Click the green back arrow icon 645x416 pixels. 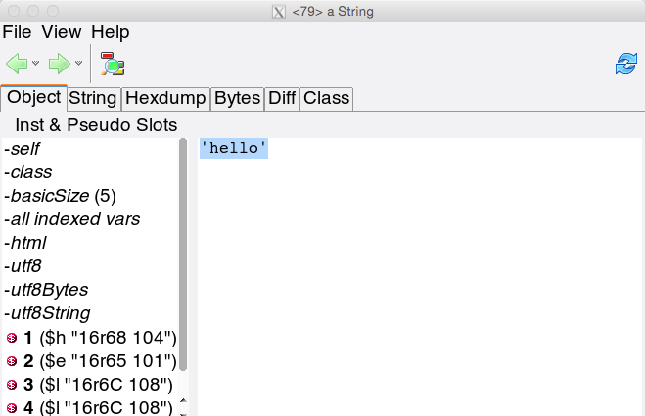[x=17, y=64]
